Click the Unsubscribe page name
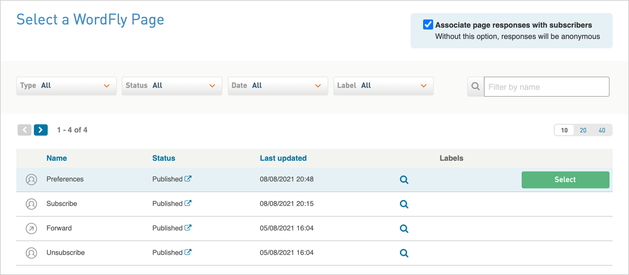Image resolution: width=629 pixels, height=275 pixels. (x=66, y=253)
